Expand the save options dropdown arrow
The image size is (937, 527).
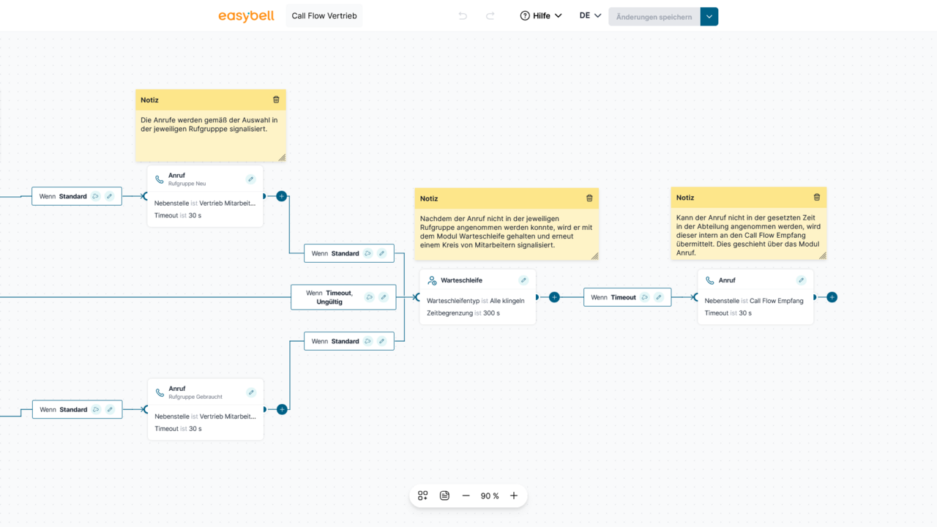click(709, 17)
